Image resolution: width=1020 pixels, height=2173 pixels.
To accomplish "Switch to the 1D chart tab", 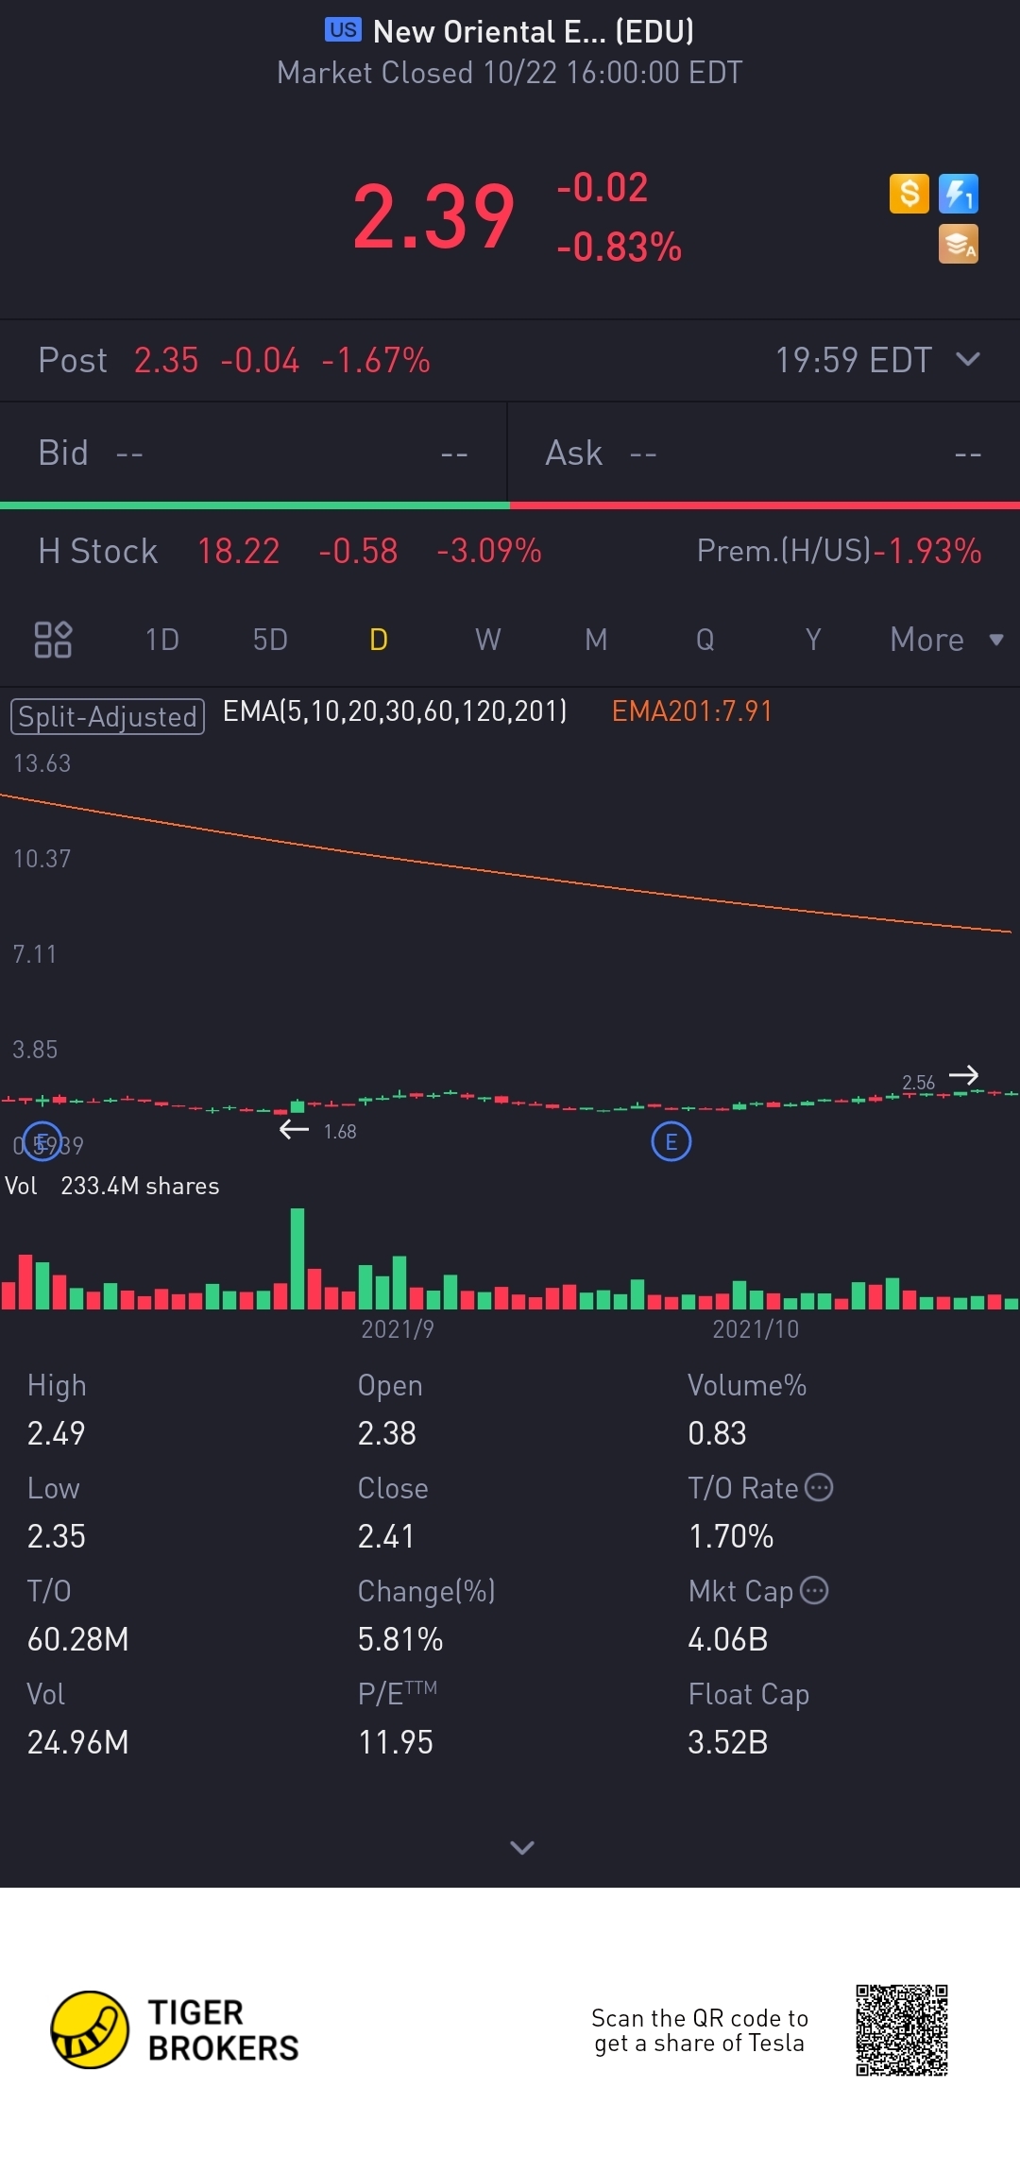I will [x=162, y=640].
